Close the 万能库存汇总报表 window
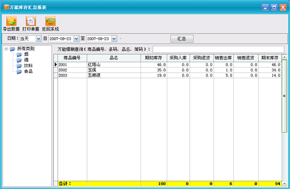Image resolution: width=290 pixels, height=189 pixels. [283, 7]
